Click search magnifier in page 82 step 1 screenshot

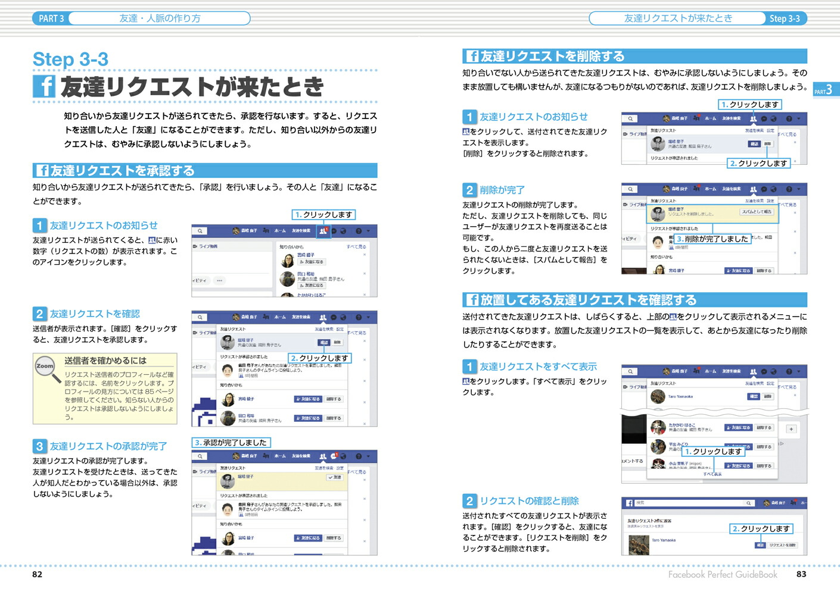click(x=201, y=231)
